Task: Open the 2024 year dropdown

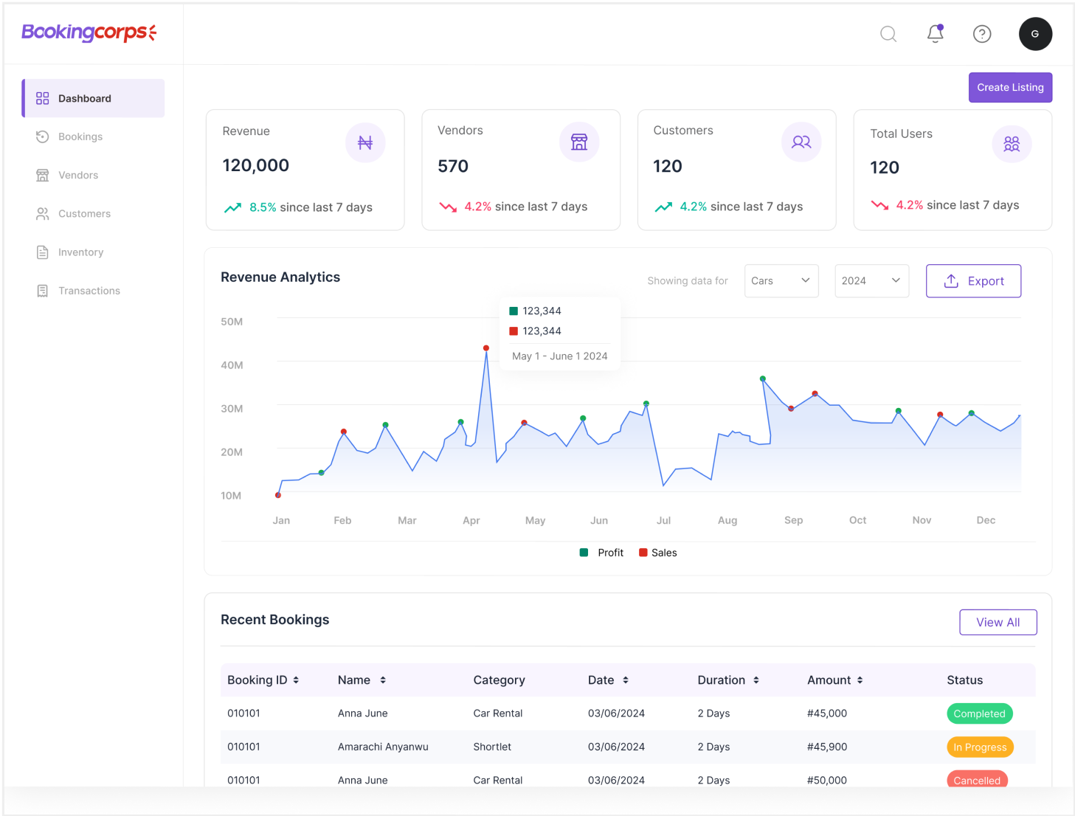Action: (871, 281)
